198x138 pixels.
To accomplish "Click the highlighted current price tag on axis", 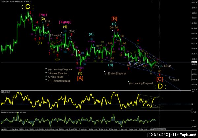I will click(x=194, y=62).
